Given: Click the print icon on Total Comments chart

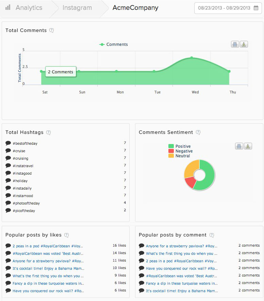Looking at the screenshot, I should coord(235,44).
